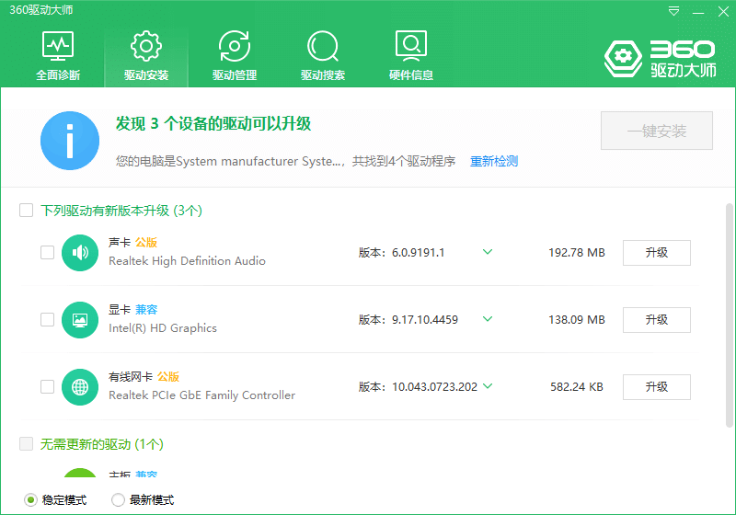
Task: Switch to the 驱动安装 tab label
Action: (x=146, y=75)
